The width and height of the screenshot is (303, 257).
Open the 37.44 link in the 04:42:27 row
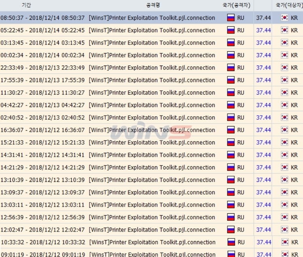263,105
